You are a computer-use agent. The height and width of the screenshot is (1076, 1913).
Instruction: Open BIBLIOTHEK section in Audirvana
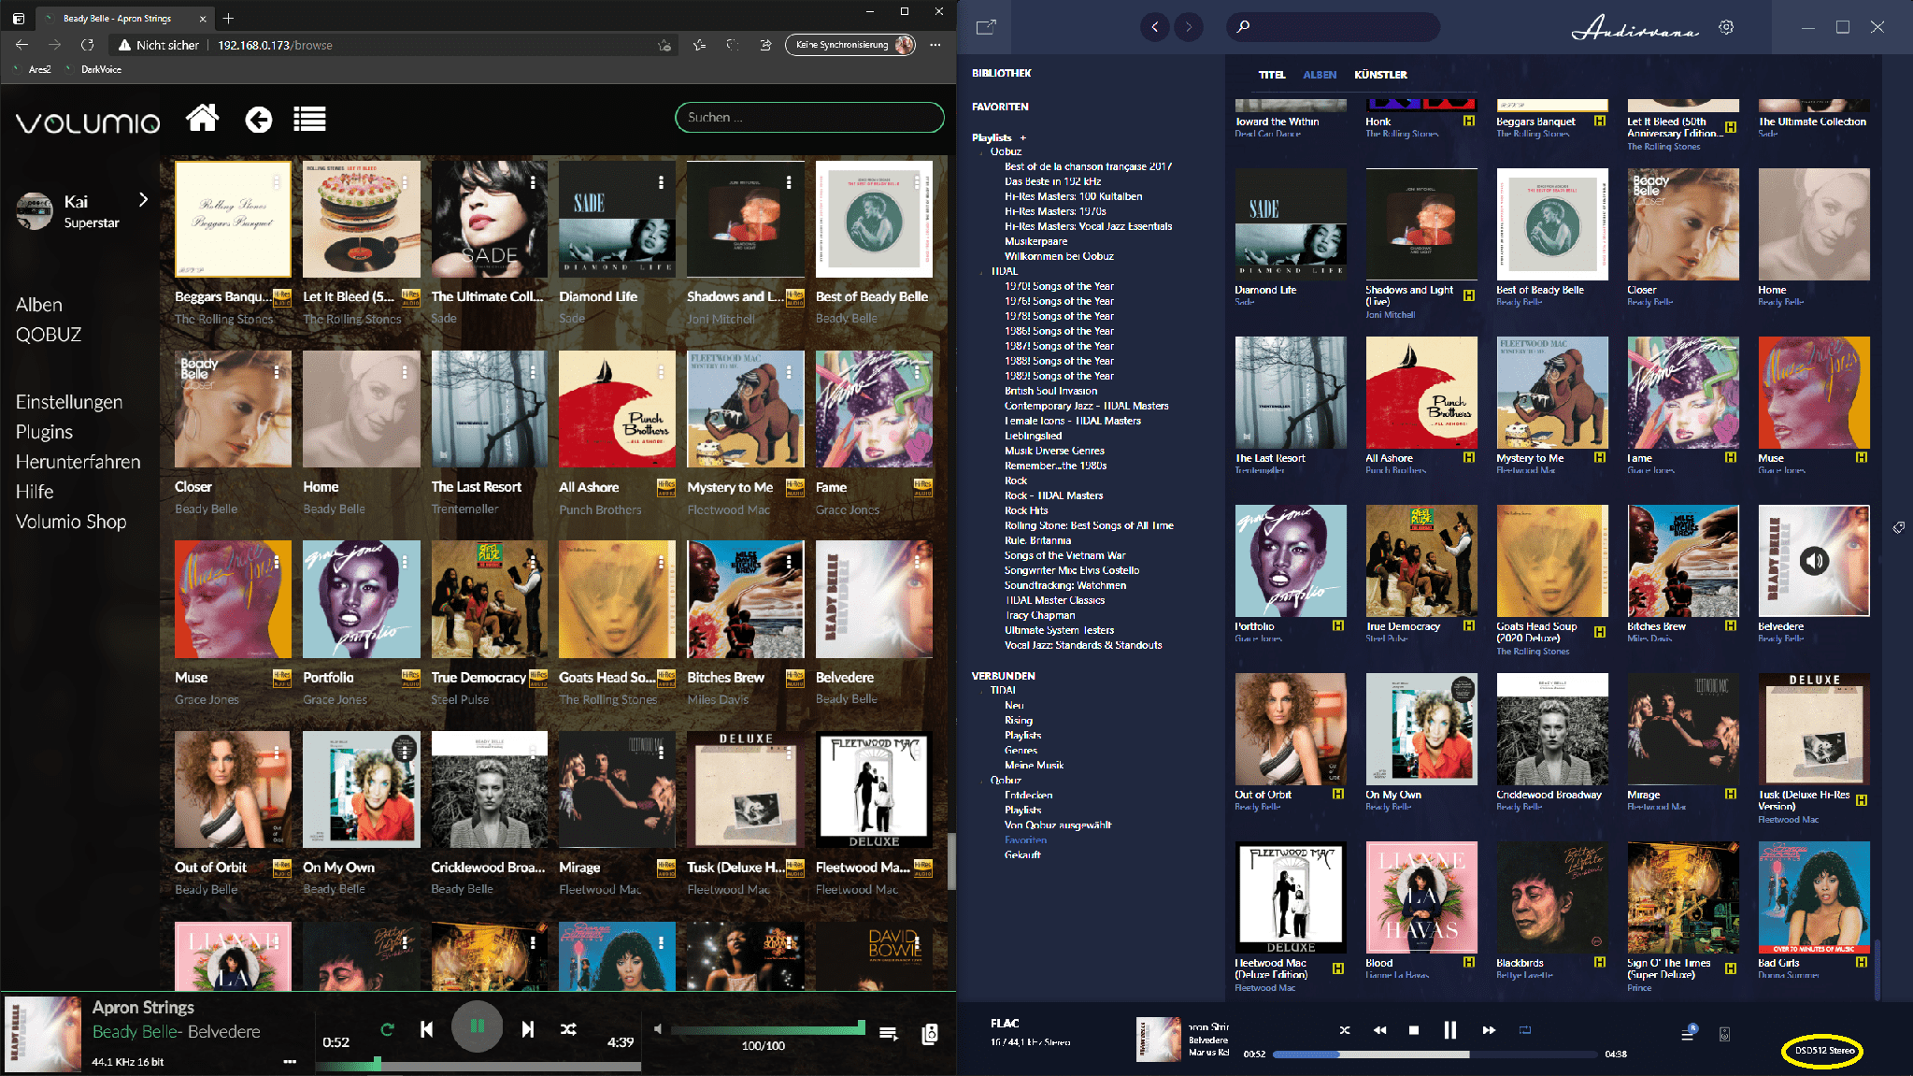click(x=1001, y=73)
